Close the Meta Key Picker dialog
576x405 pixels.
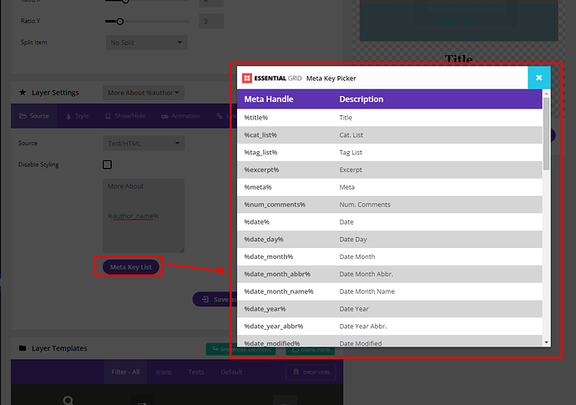click(x=539, y=78)
